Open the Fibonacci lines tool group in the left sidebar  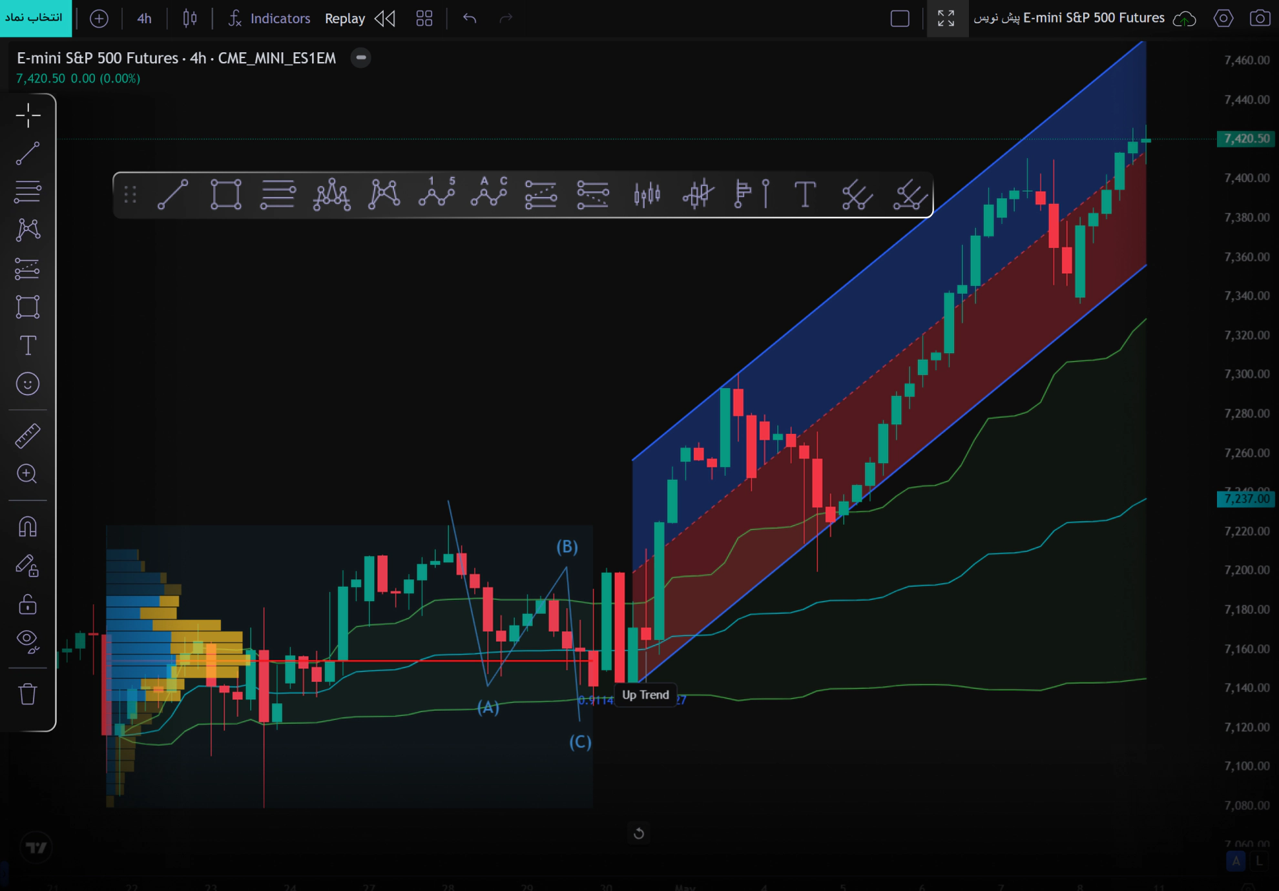(28, 192)
